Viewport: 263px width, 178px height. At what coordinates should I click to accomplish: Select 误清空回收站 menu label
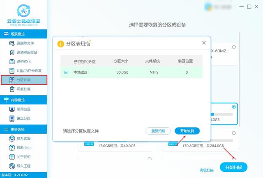click(x=27, y=52)
